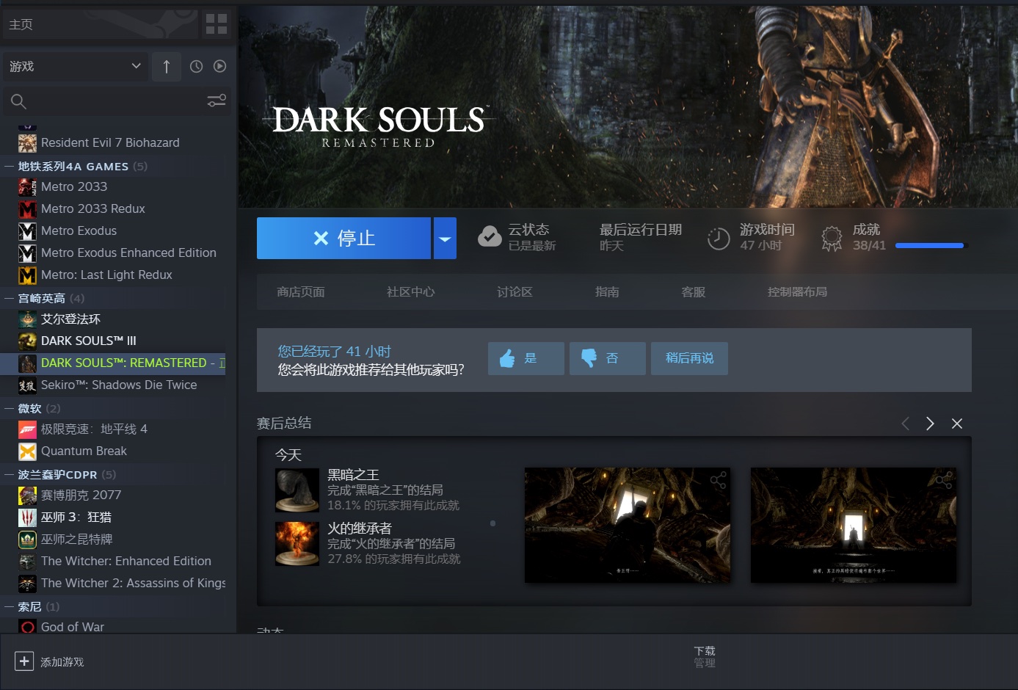
Task: Select 极限竞速：地平线 4
Action: pos(94,429)
